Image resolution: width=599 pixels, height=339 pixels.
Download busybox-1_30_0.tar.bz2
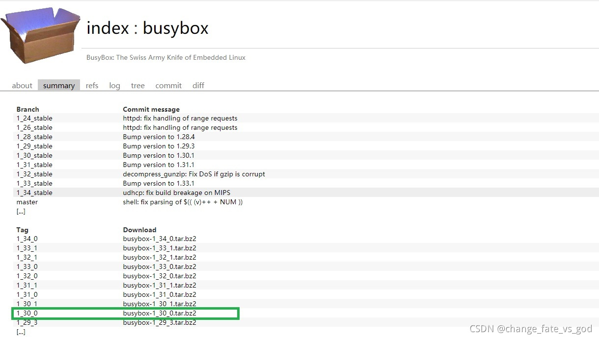160,313
